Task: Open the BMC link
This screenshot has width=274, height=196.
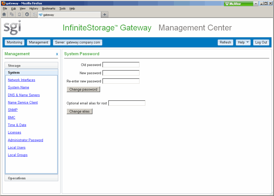Action: (x=11, y=117)
